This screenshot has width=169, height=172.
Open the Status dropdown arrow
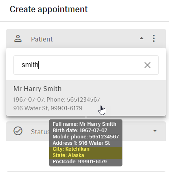click(x=155, y=131)
